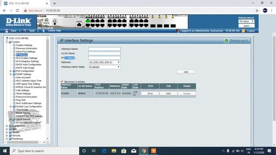This screenshot has height=155, width=276.
Task: Click the Online Help globe icon
Action: coord(44,31)
